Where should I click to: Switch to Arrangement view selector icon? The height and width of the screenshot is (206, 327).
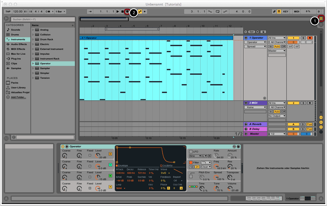tap(321, 18)
